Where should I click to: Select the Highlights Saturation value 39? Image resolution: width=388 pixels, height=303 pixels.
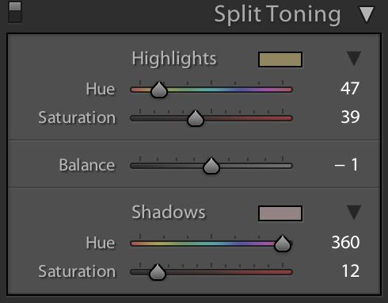350,117
